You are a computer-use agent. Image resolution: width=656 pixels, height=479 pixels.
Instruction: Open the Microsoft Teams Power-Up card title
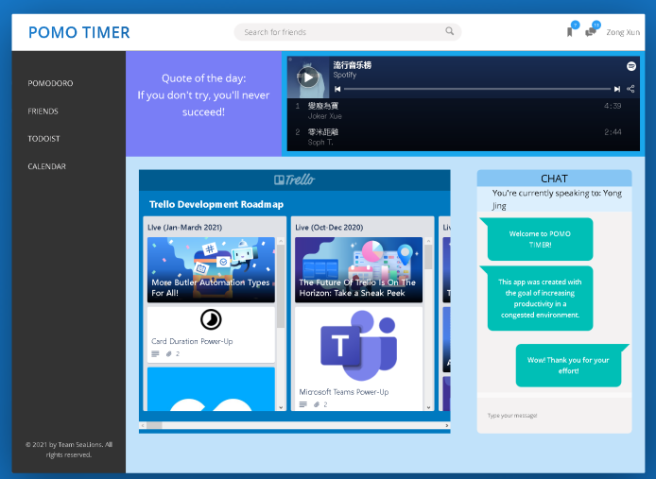344,392
